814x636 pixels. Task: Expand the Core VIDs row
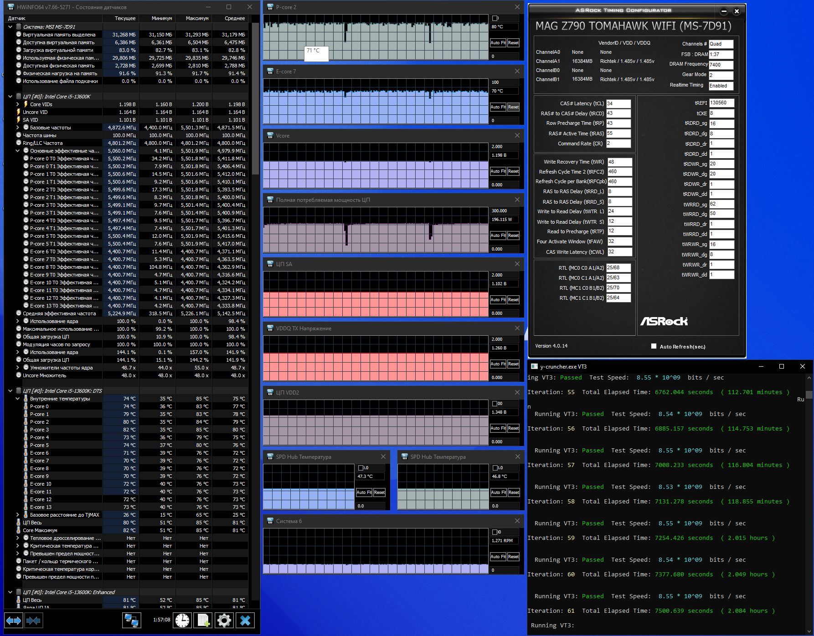[18, 104]
